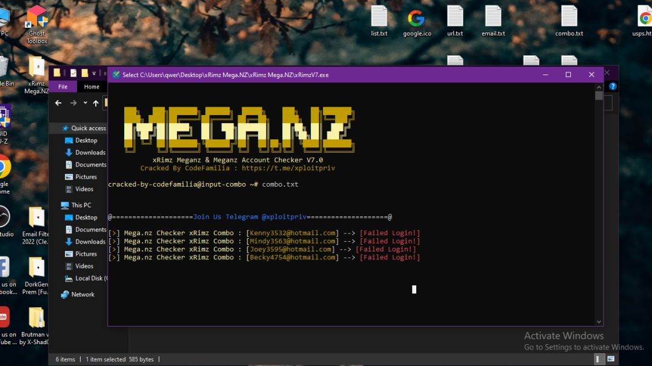Open the Ghost Toolbox desktop shortcut

(36, 24)
